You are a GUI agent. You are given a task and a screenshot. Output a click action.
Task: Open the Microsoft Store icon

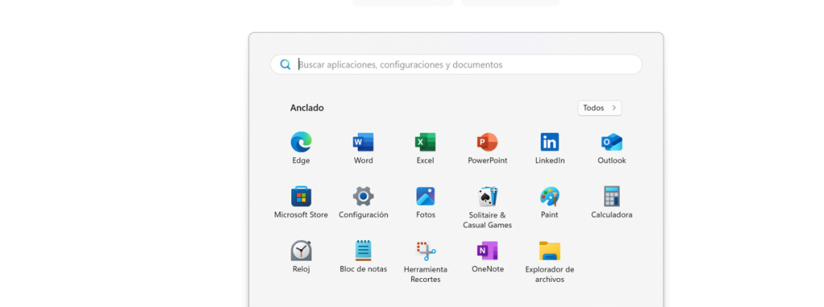[x=301, y=197]
